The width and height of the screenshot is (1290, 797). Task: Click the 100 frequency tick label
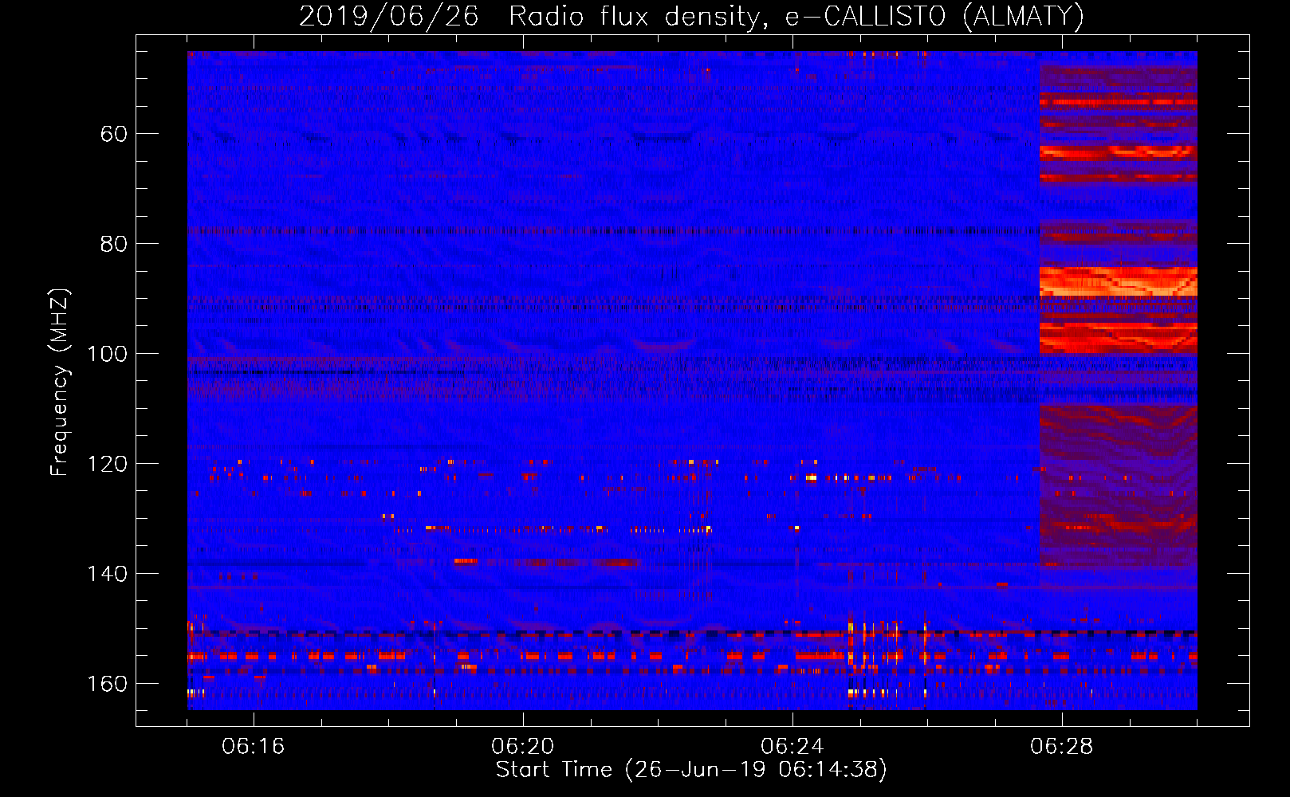(x=107, y=354)
